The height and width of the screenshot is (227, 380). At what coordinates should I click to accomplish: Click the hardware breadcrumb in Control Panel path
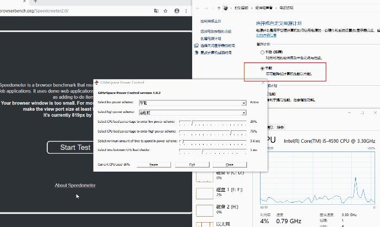tap(264, 8)
